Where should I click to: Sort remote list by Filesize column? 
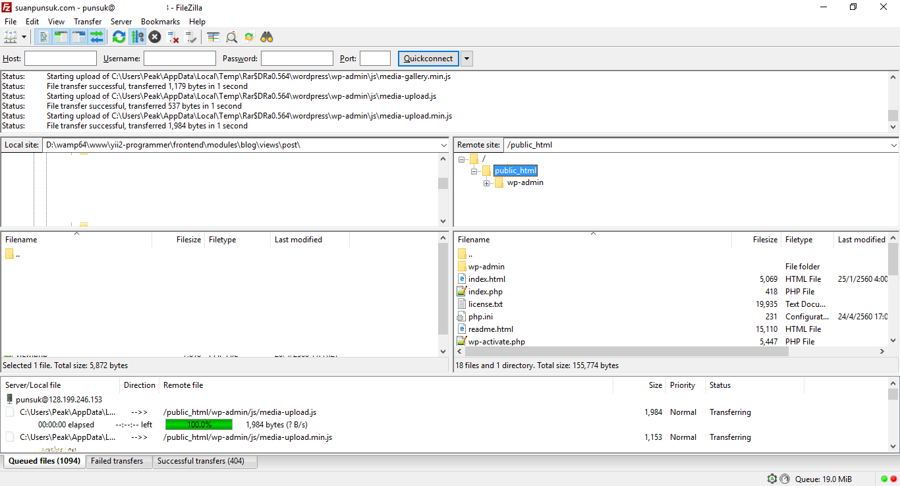pyautogui.click(x=756, y=240)
